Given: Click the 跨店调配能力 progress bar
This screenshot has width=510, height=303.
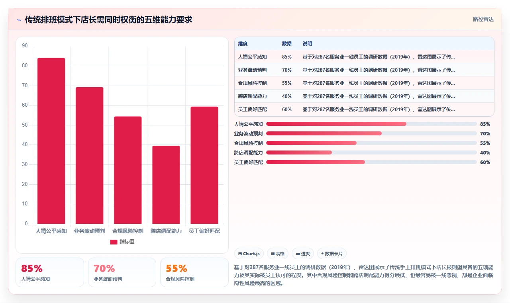Looking at the screenshot, I should pyautogui.click(x=371, y=152).
